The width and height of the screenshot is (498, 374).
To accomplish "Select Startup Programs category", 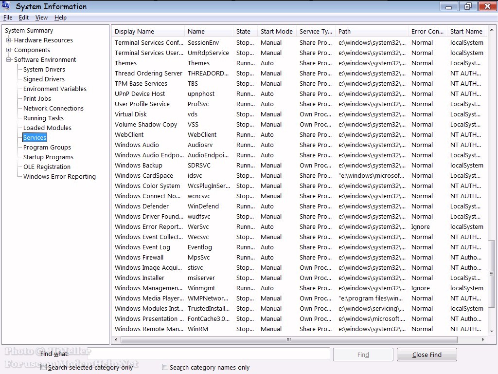I will pyautogui.click(x=48, y=157).
